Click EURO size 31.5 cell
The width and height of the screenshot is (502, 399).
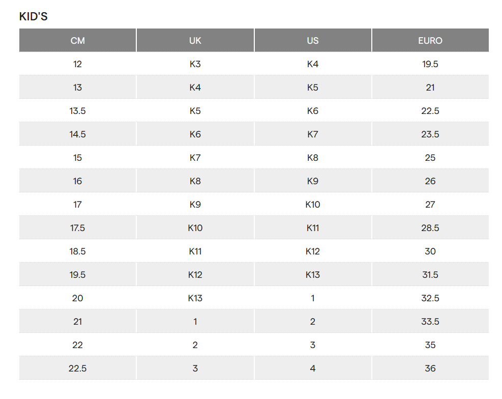pos(430,274)
